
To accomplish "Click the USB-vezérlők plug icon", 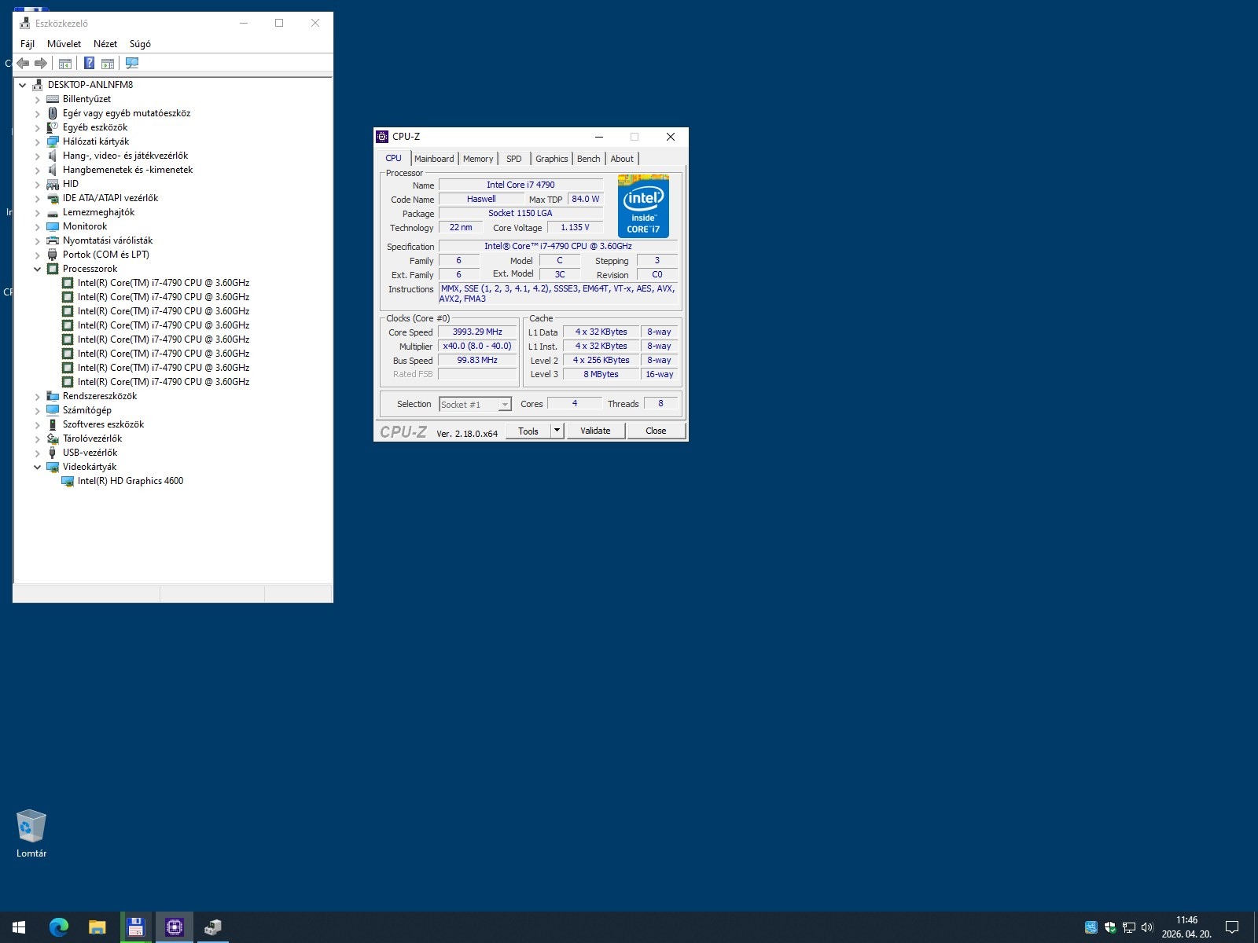I will click(53, 453).
